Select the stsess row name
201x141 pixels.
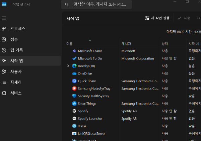(82, 126)
